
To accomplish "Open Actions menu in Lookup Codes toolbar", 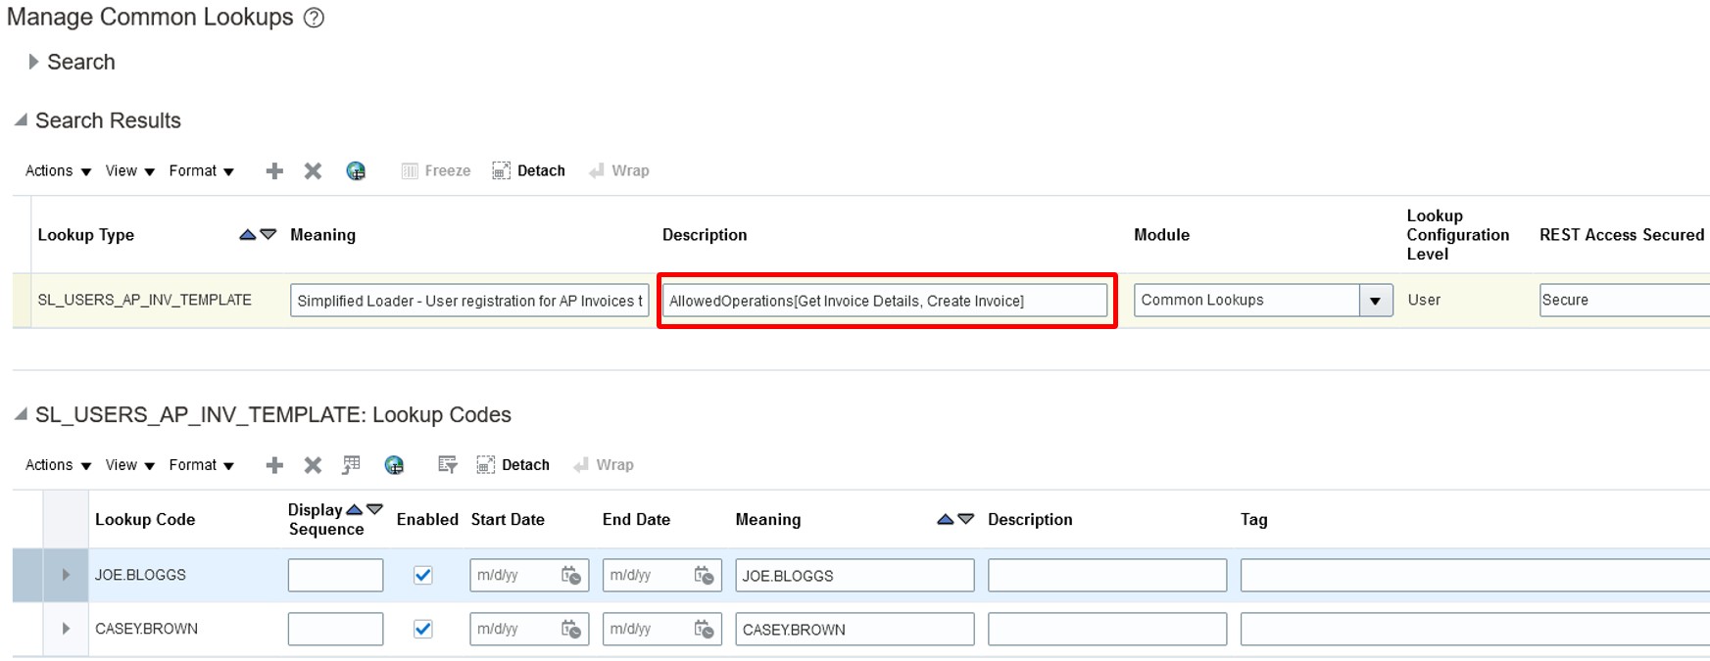I will pyautogui.click(x=58, y=464).
